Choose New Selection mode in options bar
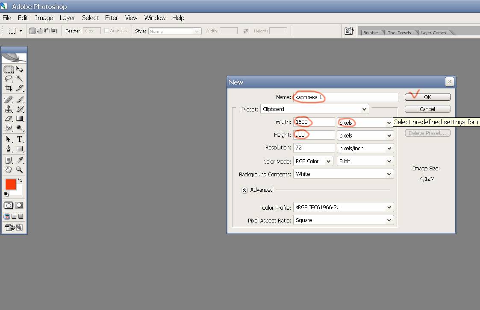This screenshot has height=310, width=480. click(x=32, y=31)
